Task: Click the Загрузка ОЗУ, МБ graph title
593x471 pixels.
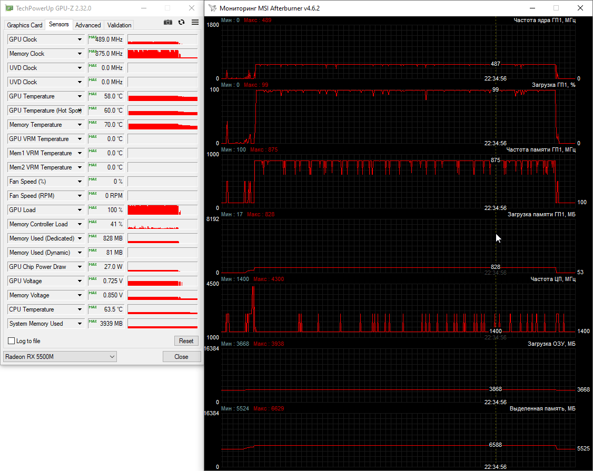Action: point(551,344)
